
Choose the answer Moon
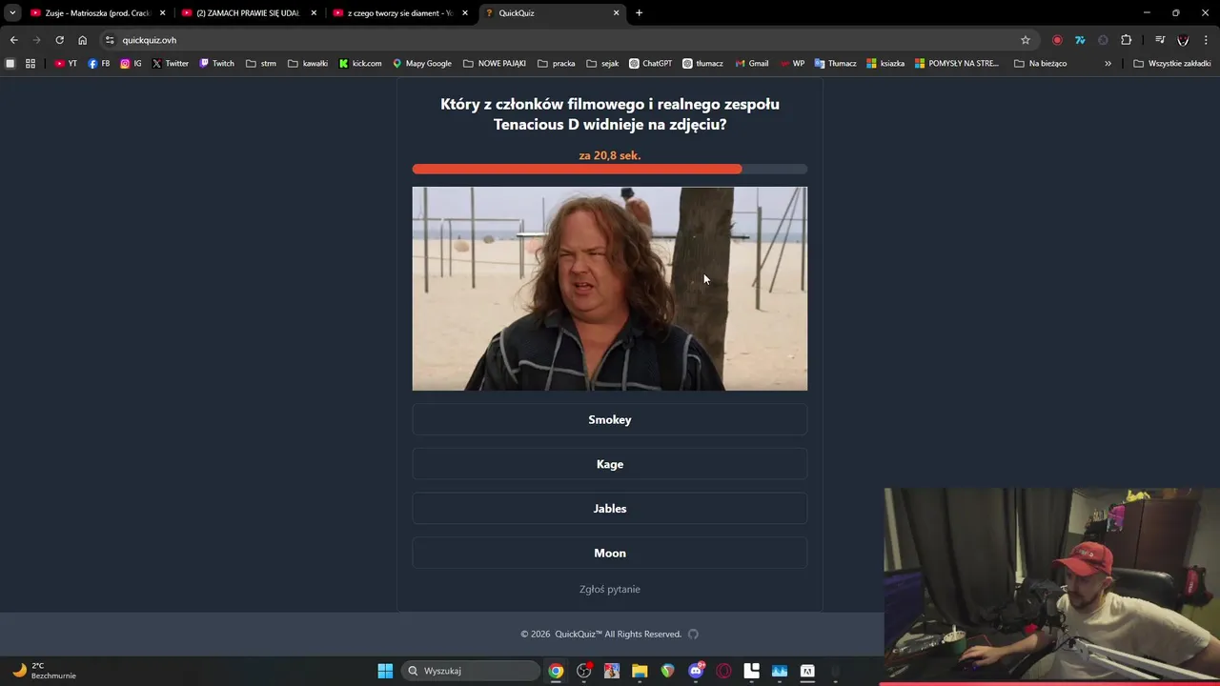pos(609,553)
